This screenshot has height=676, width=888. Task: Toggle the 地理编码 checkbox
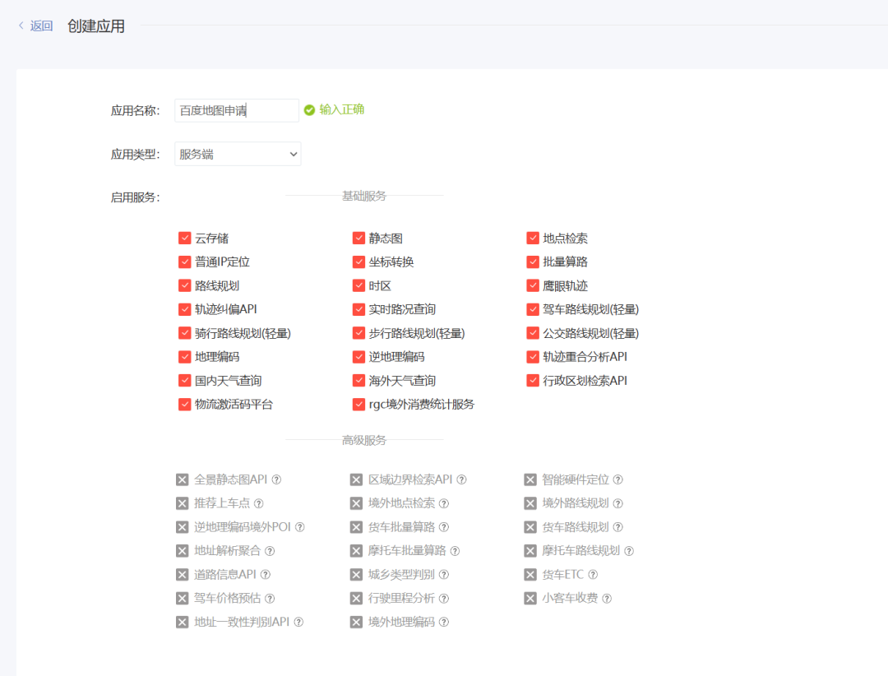point(185,356)
